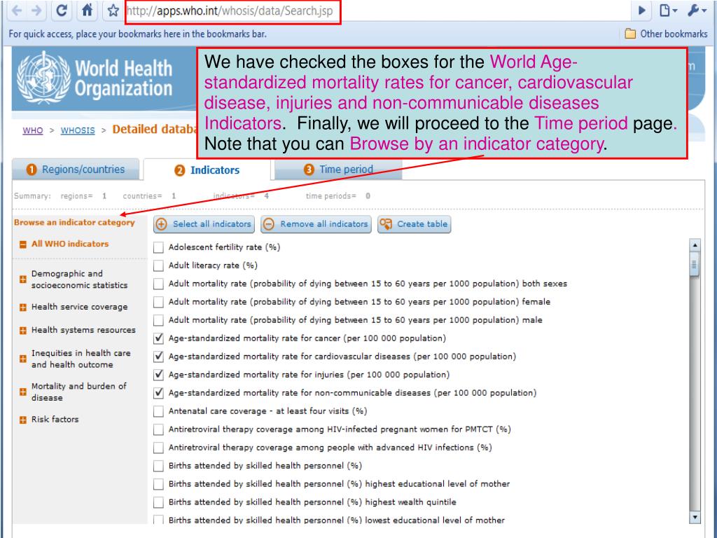
Task: Open the WHO breadcrumb link
Action: point(33,130)
